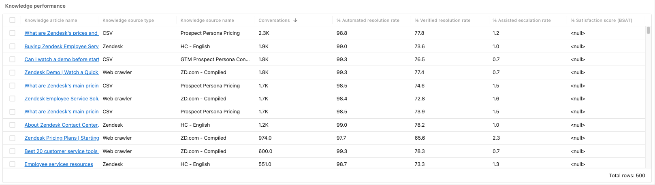Click % Verified resolution rate column header

[442, 20]
